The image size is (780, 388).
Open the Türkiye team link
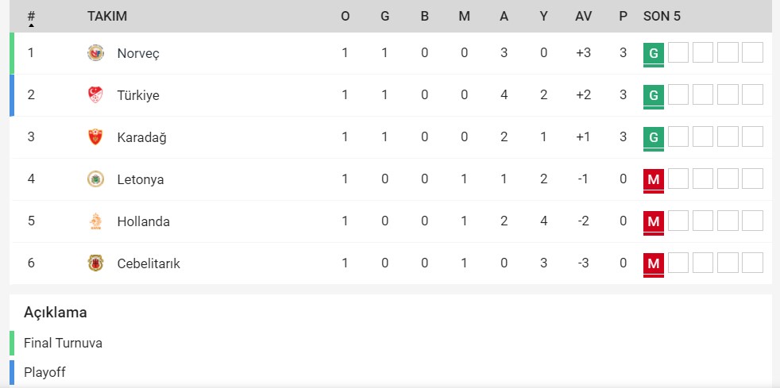pyautogui.click(x=138, y=95)
